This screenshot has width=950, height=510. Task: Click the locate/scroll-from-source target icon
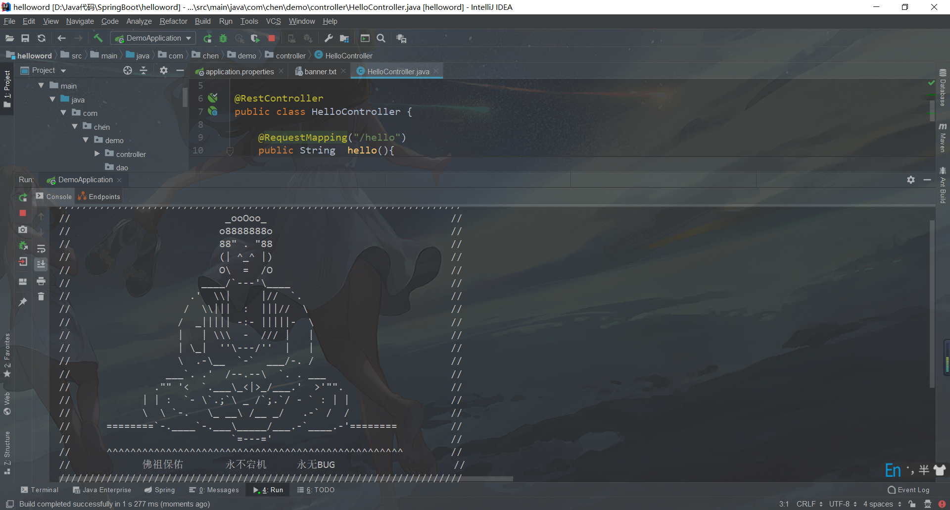point(128,70)
